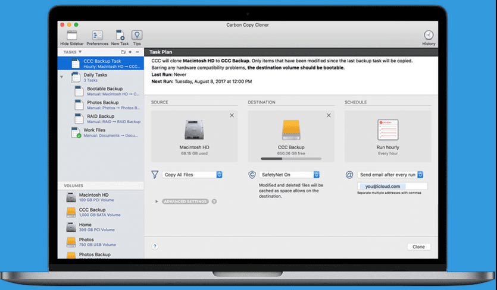Open the Send email after every run dropdown
Image resolution: width=497 pixels, height=290 pixels.
pos(390,175)
